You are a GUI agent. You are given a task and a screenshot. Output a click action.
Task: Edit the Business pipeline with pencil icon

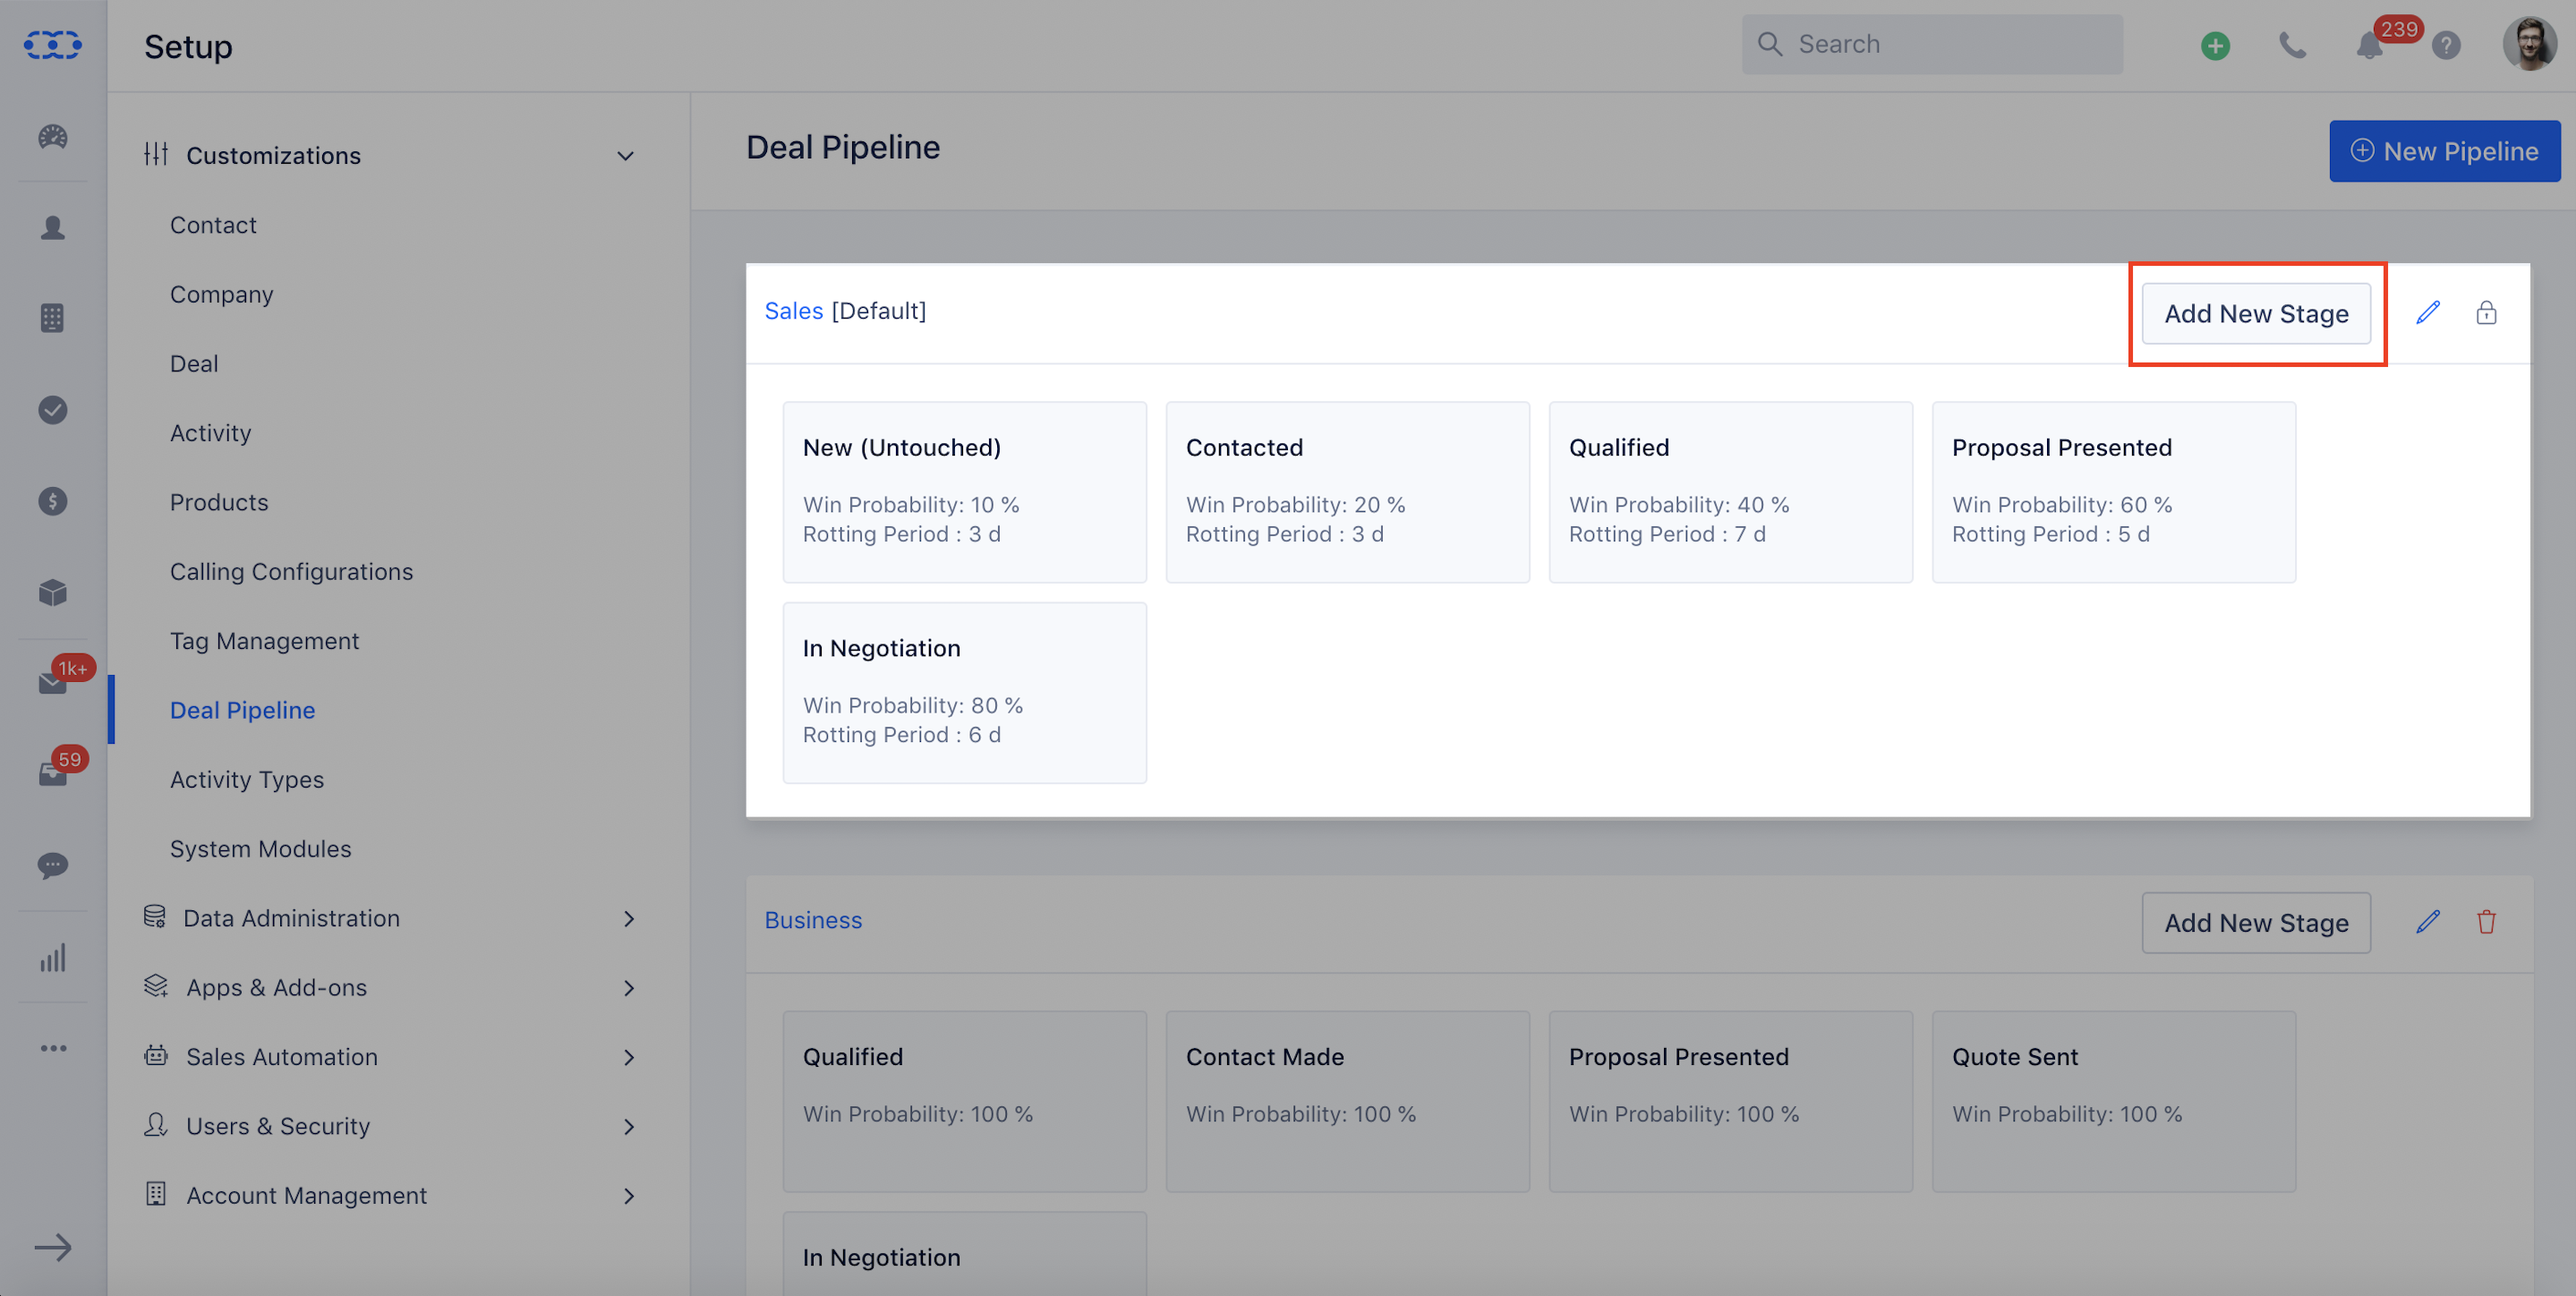coord(2428,922)
